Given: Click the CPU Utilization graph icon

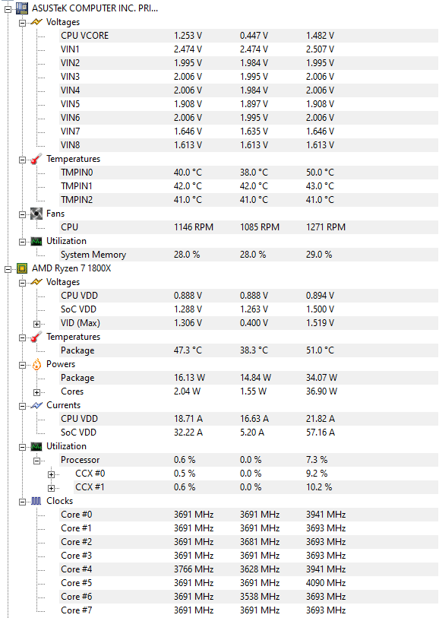Looking at the screenshot, I should [36, 446].
